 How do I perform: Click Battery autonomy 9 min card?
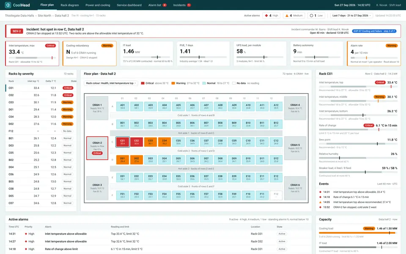click(316, 53)
